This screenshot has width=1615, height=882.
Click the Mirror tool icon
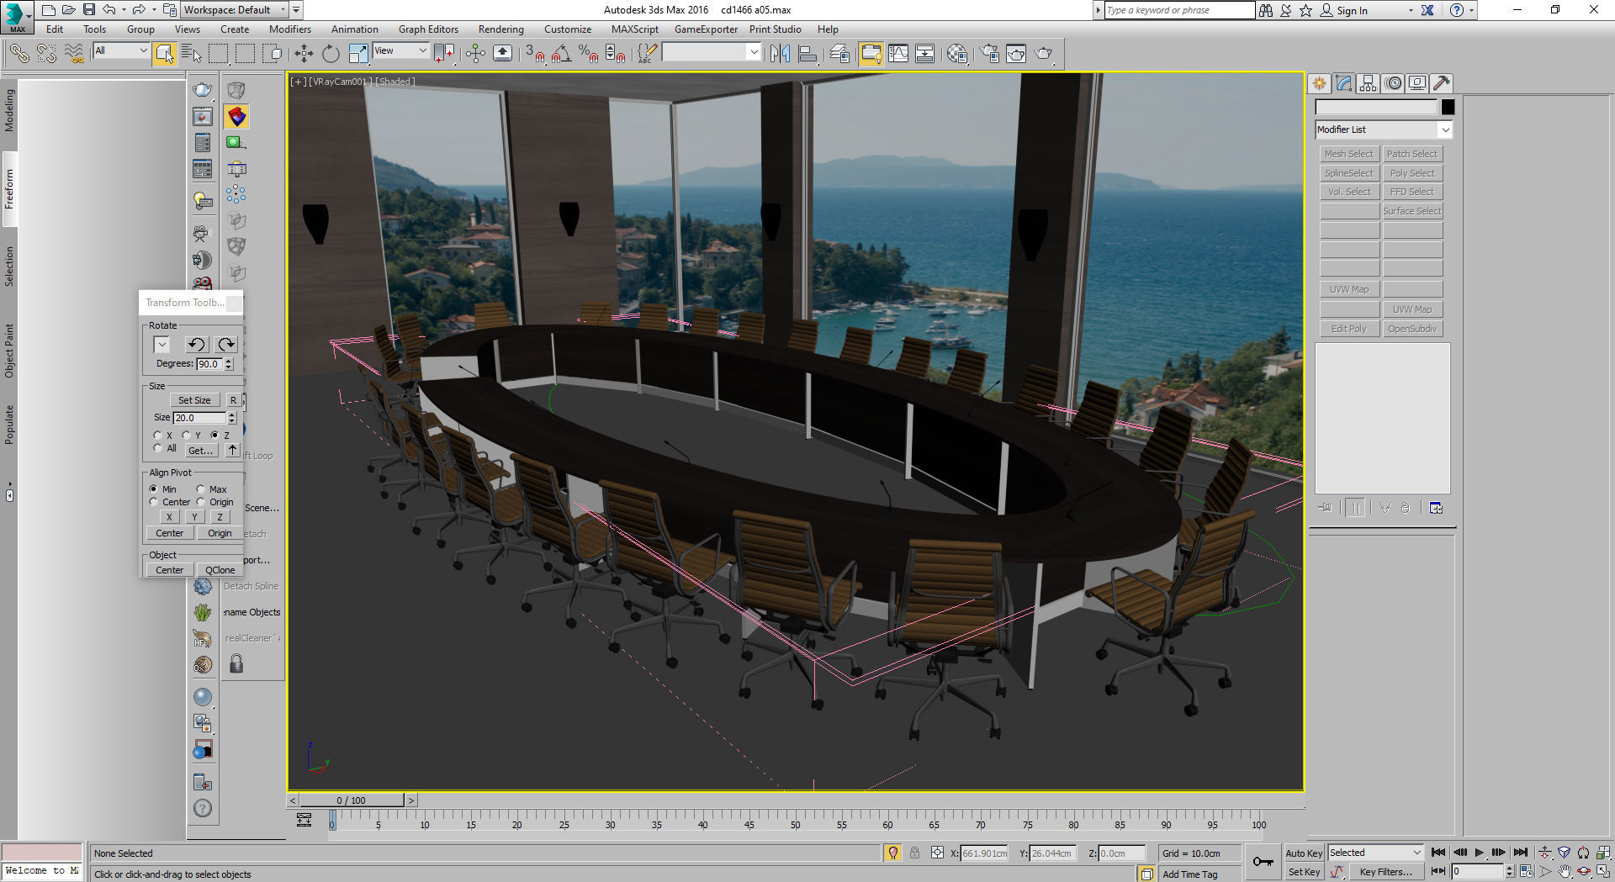click(x=780, y=54)
